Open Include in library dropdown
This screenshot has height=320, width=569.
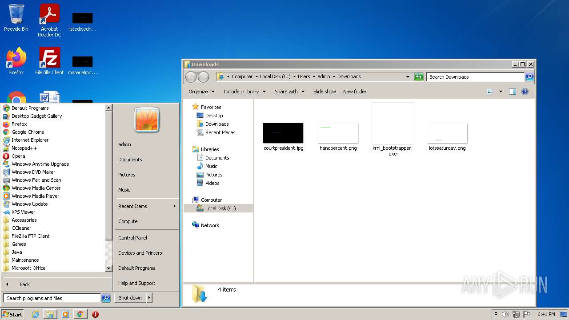[244, 92]
